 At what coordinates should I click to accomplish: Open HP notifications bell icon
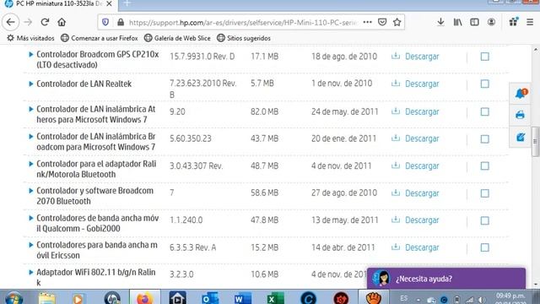[x=521, y=93]
